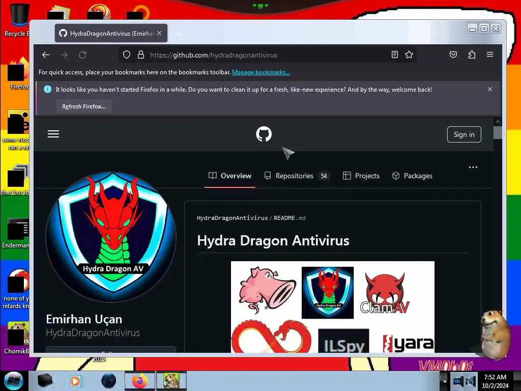The width and height of the screenshot is (521, 391).
Task: Dismiss the Refresh Firefox notification bar
Action: pos(490,89)
